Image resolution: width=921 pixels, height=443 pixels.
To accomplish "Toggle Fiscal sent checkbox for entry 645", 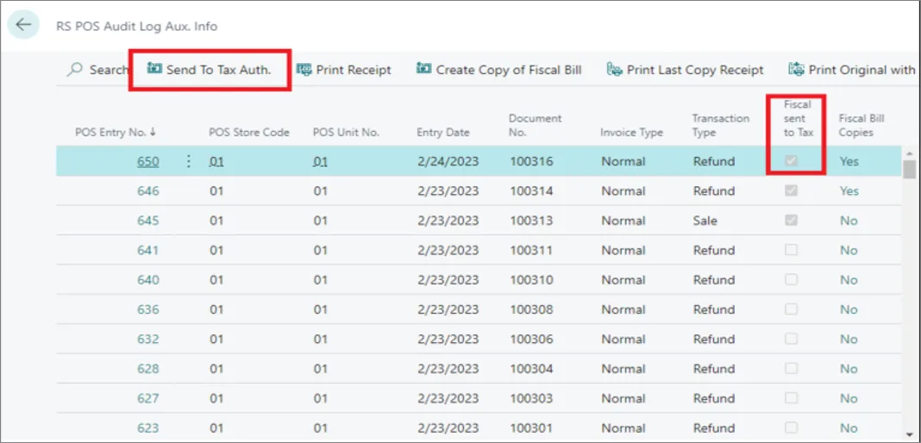I will click(x=791, y=220).
